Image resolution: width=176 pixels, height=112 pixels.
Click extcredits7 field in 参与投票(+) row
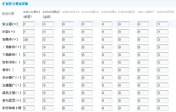click(x=143, y=101)
